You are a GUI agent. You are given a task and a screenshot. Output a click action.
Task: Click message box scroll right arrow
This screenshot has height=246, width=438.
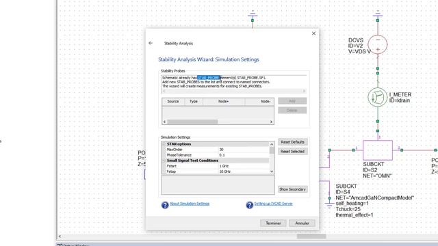(x=304, y=91)
